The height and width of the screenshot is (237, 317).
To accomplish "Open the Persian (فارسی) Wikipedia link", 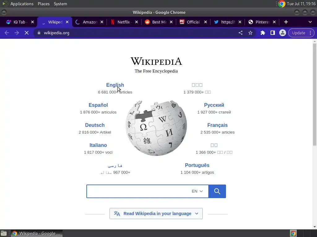I will 115,166.
